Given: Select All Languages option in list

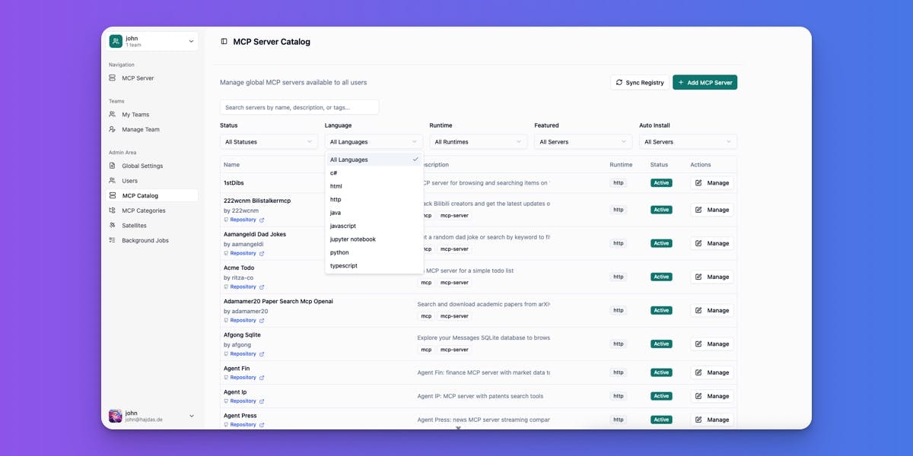Looking at the screenshot, I should 374,160.
